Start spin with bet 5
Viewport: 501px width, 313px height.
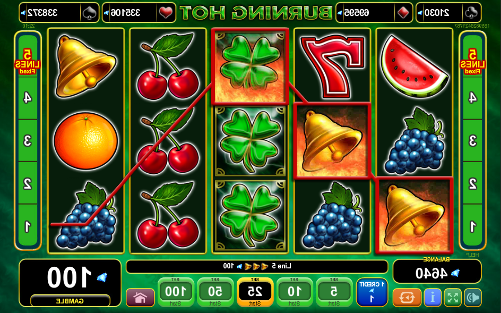click(334, 292)
